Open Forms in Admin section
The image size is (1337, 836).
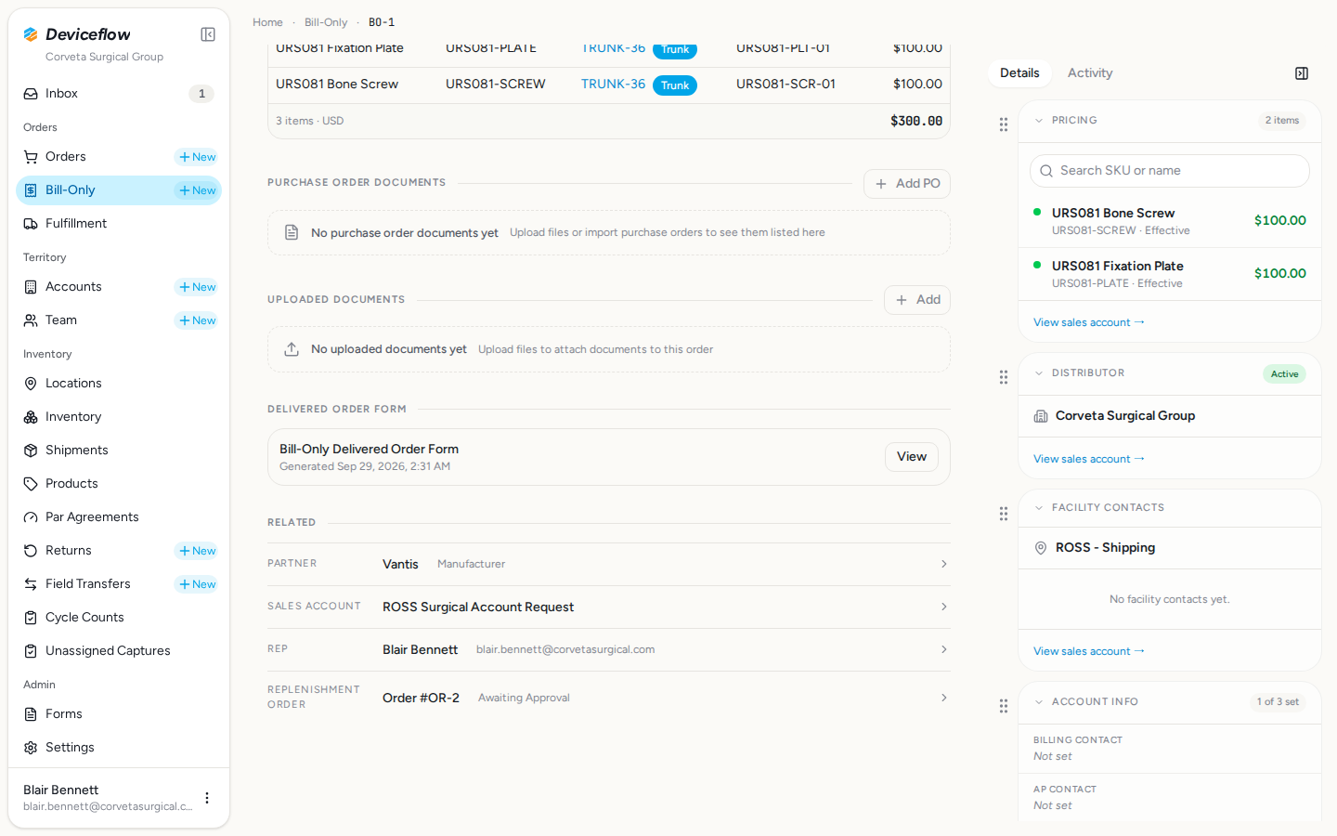119,714
